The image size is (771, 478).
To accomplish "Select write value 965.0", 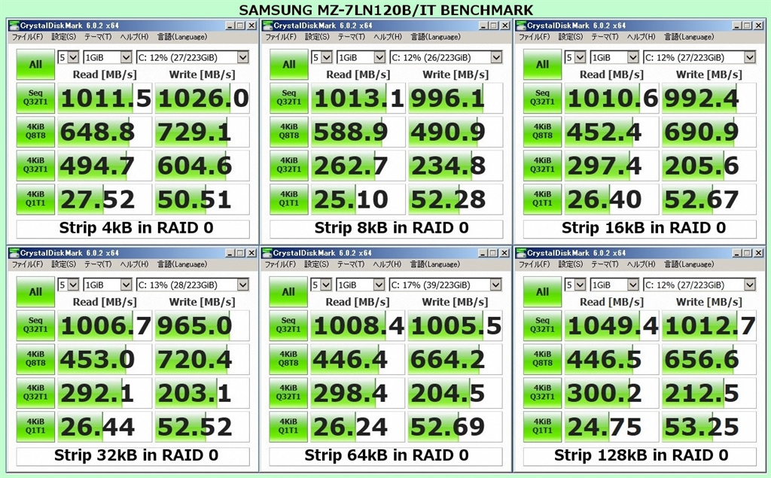I will click(x=202, y=325).
